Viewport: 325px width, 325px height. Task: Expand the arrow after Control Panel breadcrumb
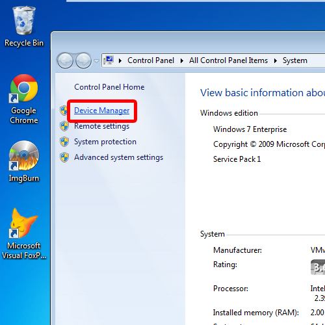point(182,60)
